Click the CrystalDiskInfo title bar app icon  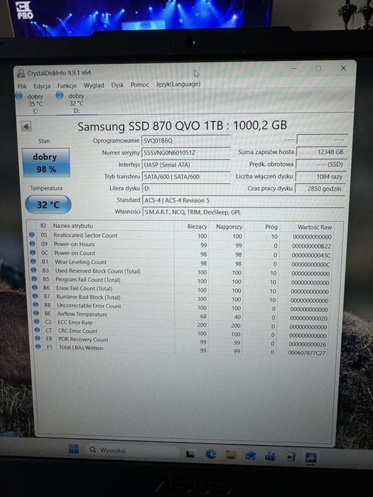(x=21, y=74)
